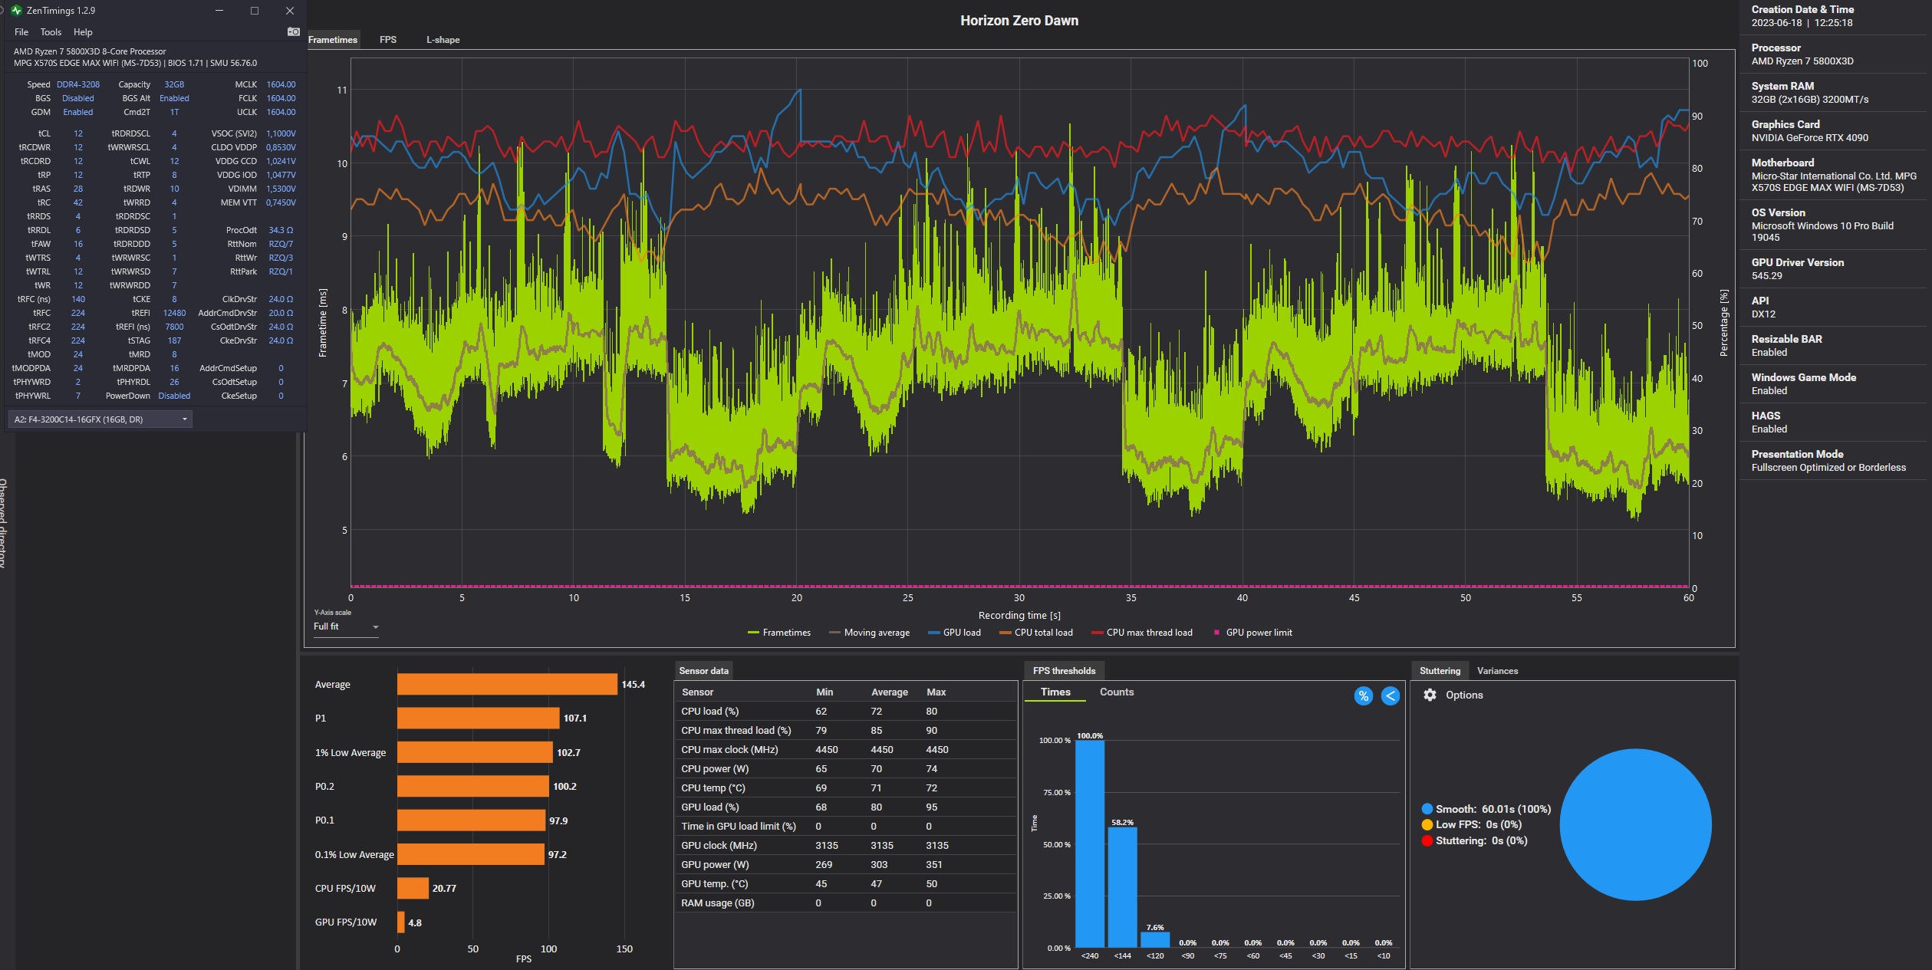Click the ZenTimings screenshot camera icon
Screen dimensions: 1932x970
pos(293,31)
